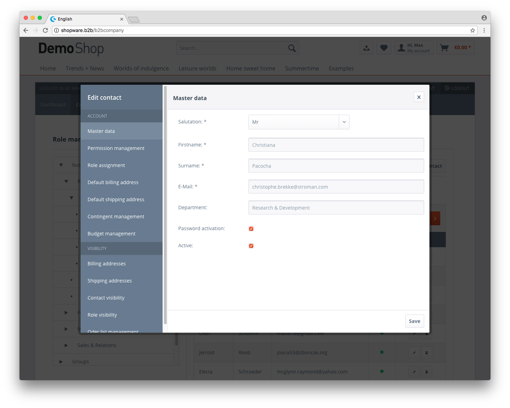The width and height of the screenshot is (510, 408).
Task: Delete Electa Schroeder with trash icon
Action: 427,372
